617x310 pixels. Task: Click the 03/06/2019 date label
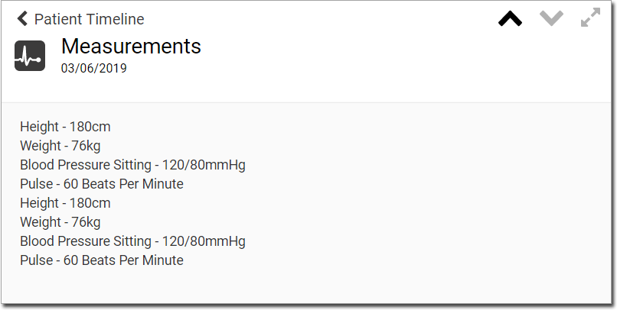click(93, 68)
